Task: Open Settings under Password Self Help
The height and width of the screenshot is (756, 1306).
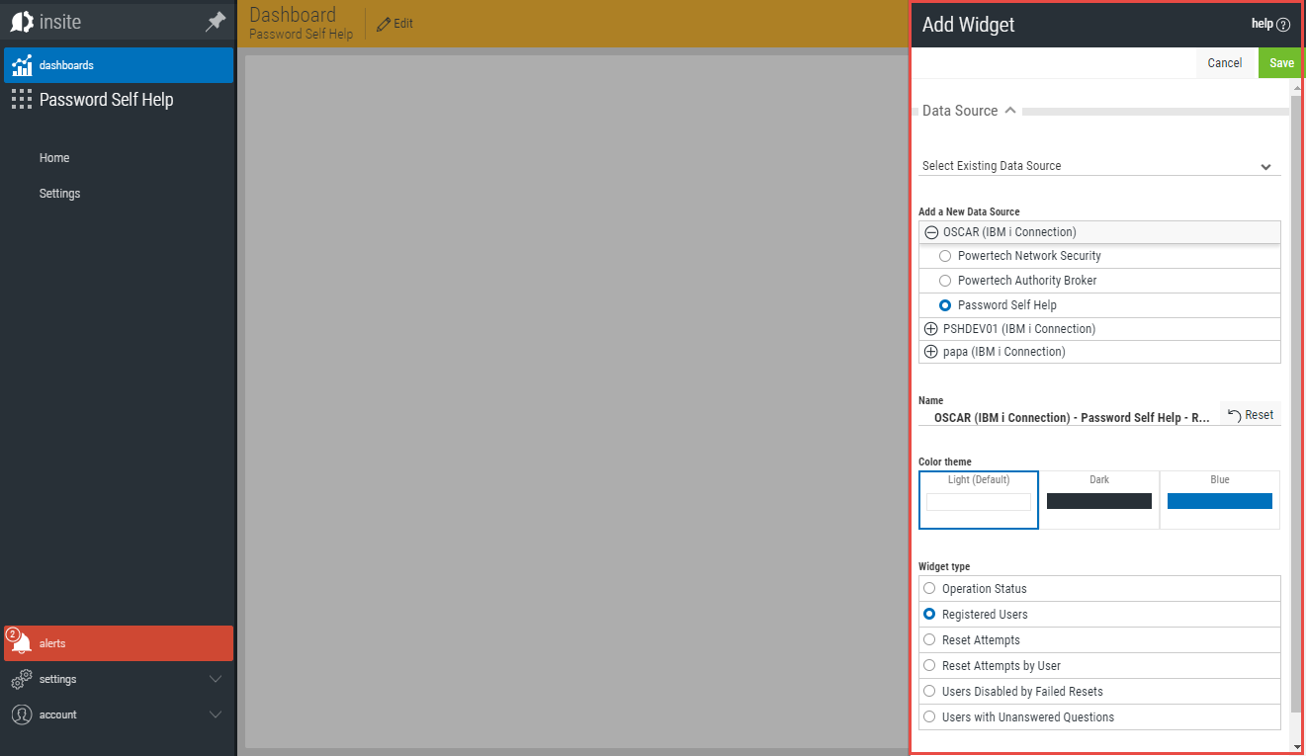Action: [x=59, y=194]
